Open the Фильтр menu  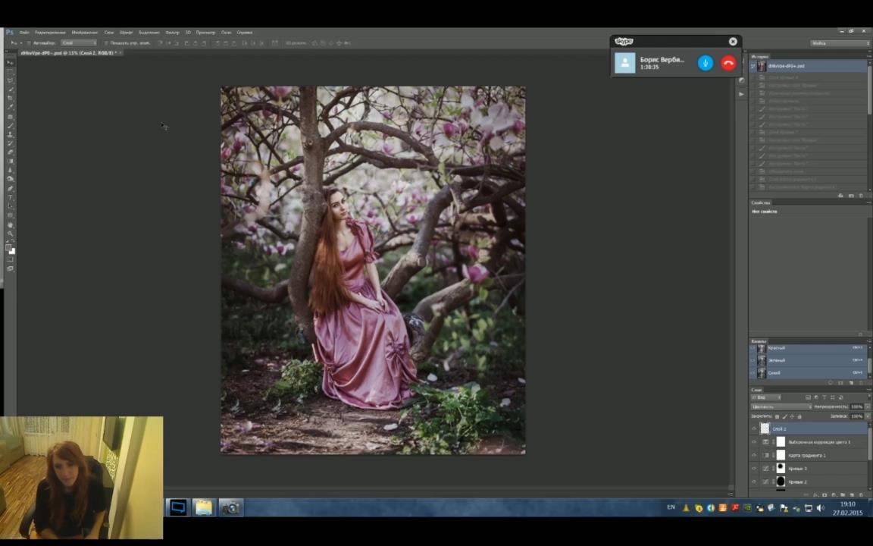point(173,33)
